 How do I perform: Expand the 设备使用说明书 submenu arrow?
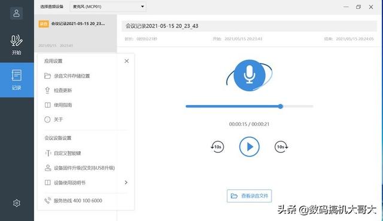coord(126,182)
